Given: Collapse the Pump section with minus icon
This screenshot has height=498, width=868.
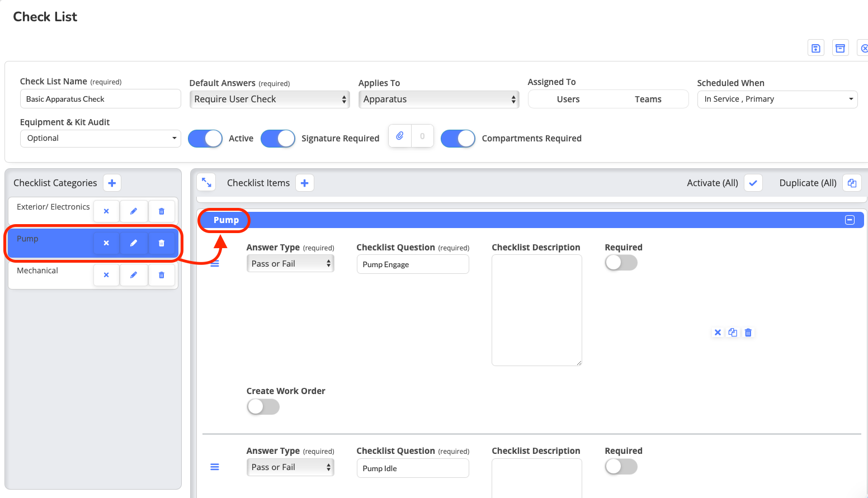Looking at the screenshot, I should tap(850, 220).
